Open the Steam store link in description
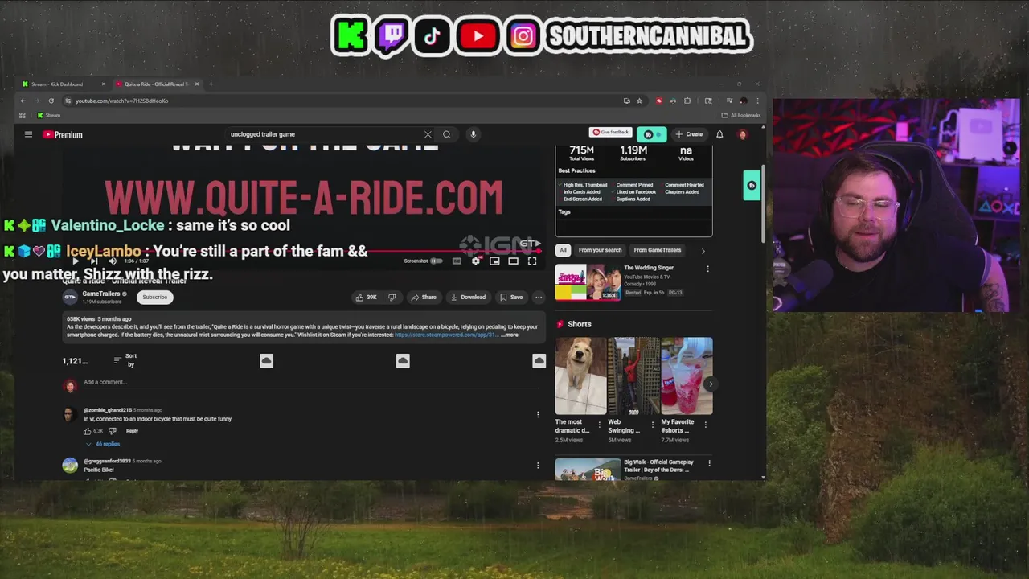1029x579 pixels. [x=445, y=335]
